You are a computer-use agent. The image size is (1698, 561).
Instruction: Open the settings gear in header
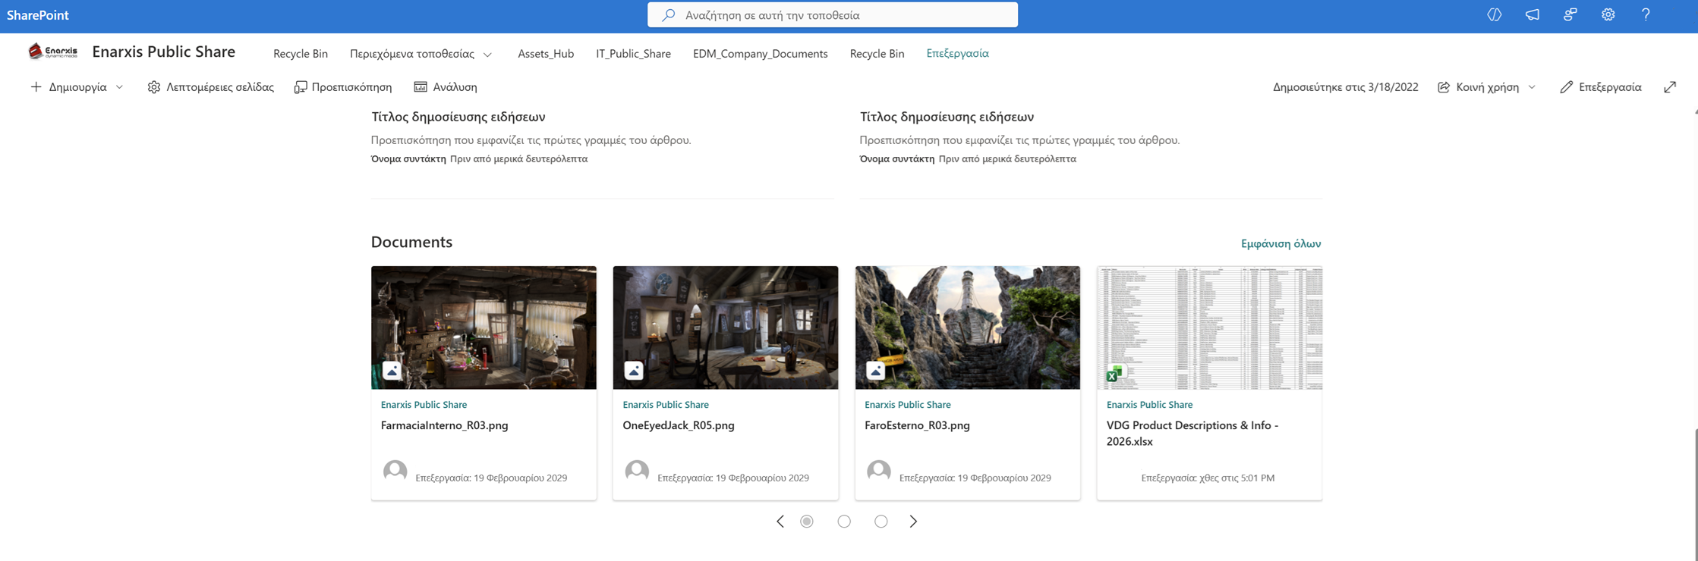click(x=1608, y=14)
